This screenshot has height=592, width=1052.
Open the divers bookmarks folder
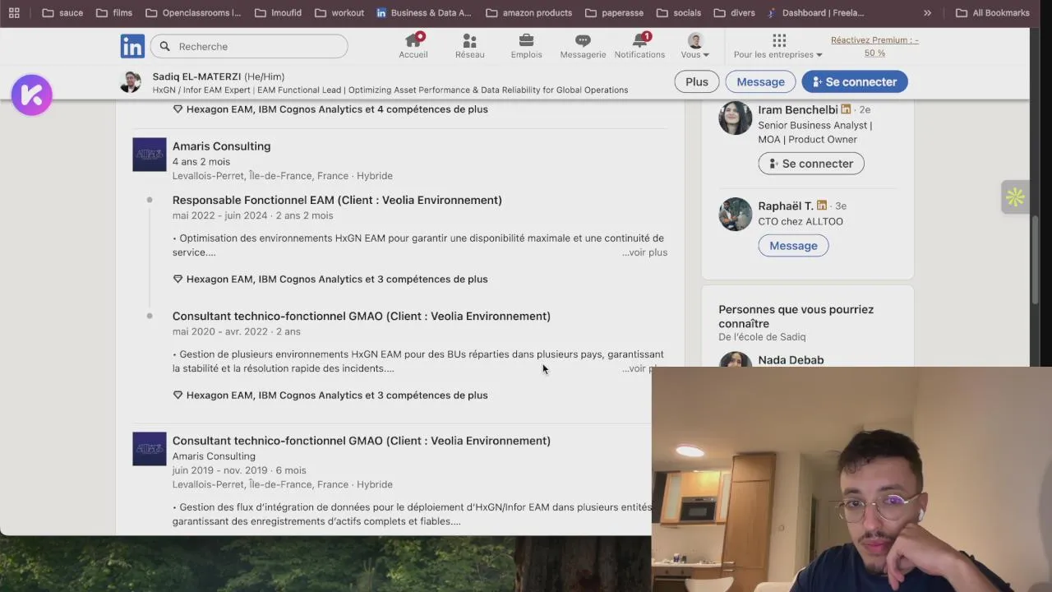click(735, 13)
